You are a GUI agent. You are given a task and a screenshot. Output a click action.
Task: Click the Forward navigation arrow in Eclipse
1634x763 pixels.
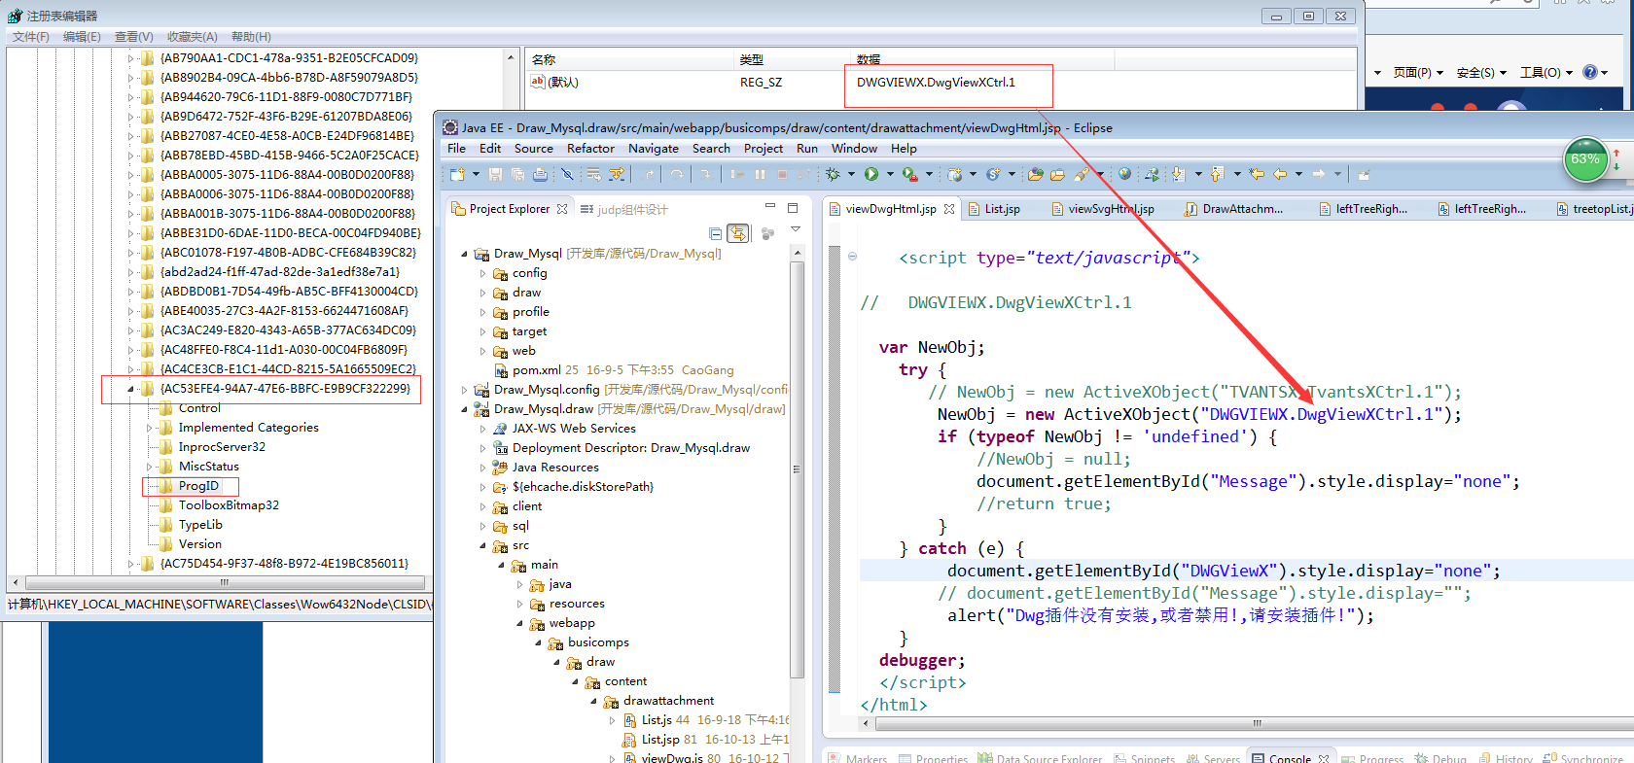pos(1319,174)
